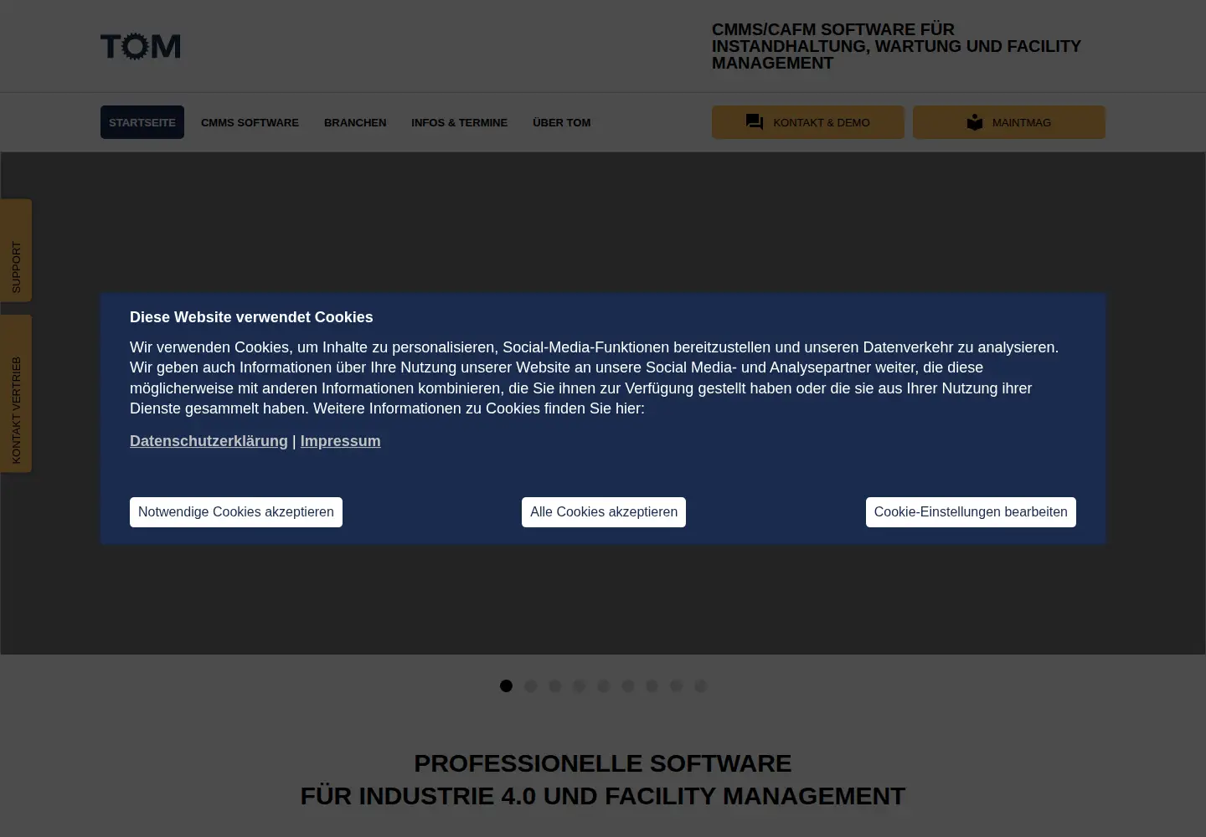Open the Über TOM menu
The width and height of the screenshot is (1206, 837).
click(x=561, y=122)
